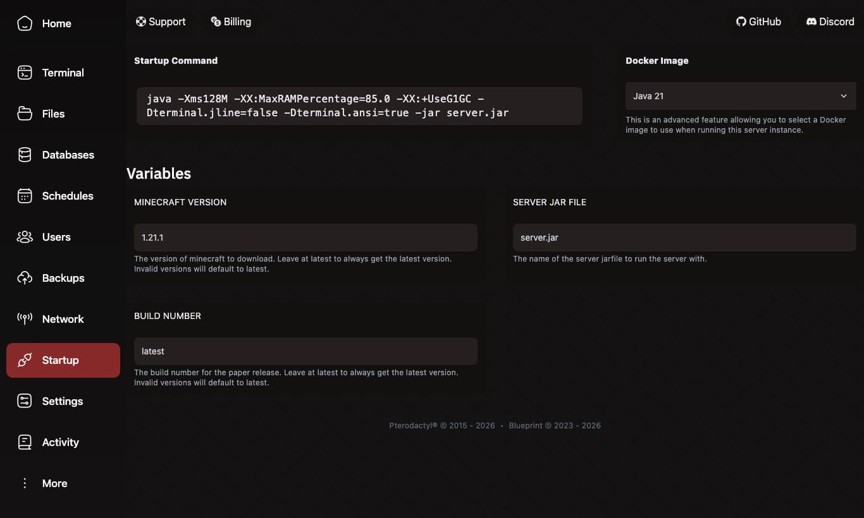Click the Startup plug icon

(25, 360)
